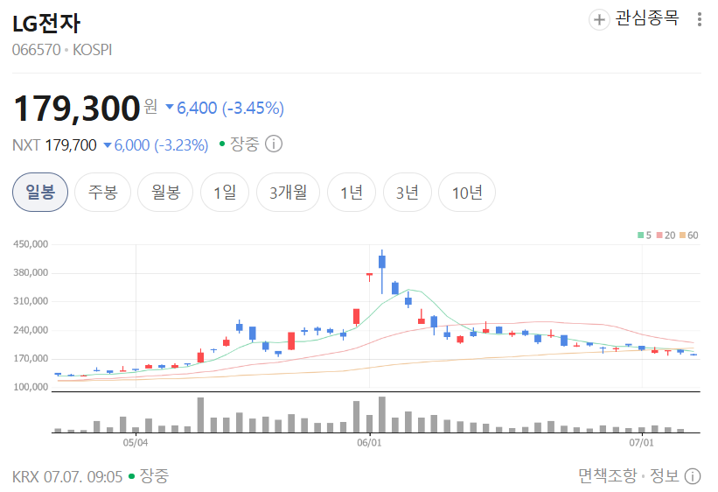Click the tallest blue candlestick at the price peak
Screen dimensions: 718x492
point(382,271)
